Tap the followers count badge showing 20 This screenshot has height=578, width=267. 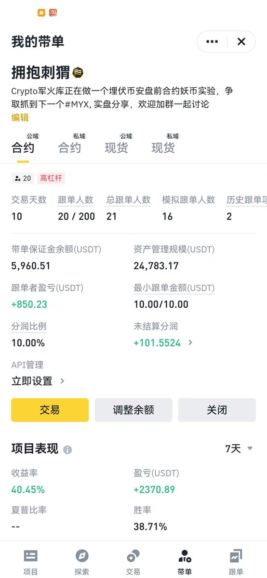(23, 178)
